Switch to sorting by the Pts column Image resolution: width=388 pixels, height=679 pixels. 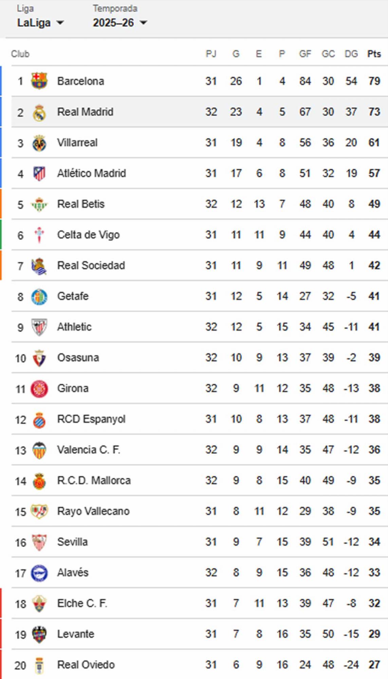coord(374,53)
